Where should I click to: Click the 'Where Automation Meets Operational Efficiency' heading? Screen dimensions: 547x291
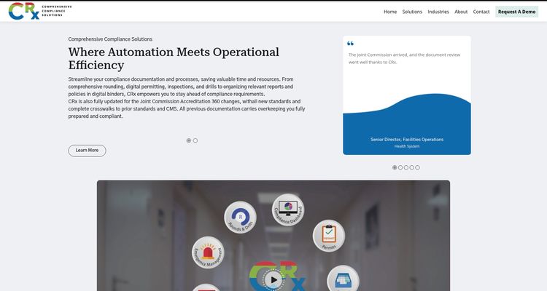click(x=174, y=58)
